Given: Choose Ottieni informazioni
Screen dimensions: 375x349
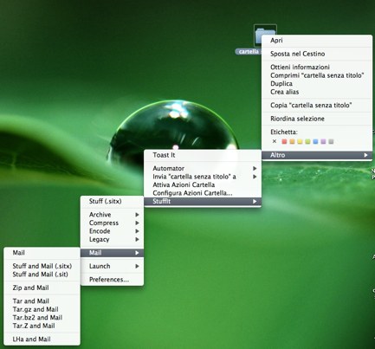Looking at the screenshot, I should click(317, 67).
